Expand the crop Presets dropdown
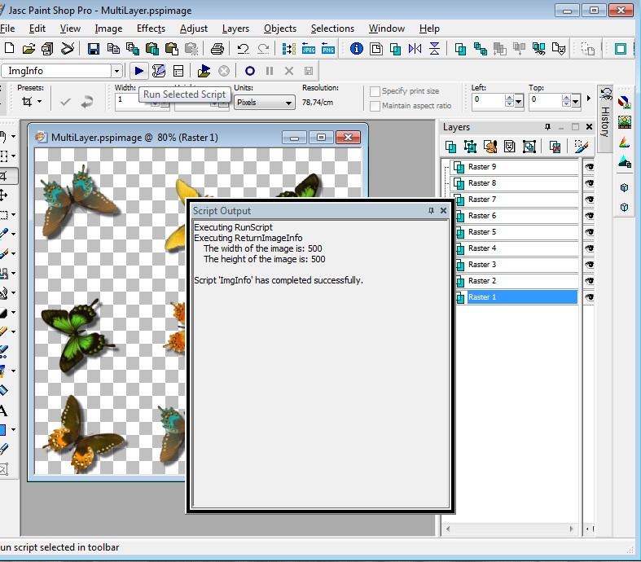Image resolution: width=641 pixels, height=562 pixels. [39, 102]
